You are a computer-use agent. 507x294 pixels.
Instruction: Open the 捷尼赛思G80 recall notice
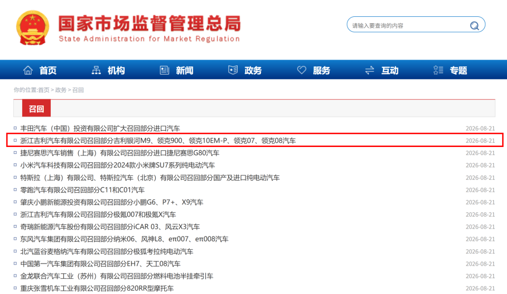(120, 153)
